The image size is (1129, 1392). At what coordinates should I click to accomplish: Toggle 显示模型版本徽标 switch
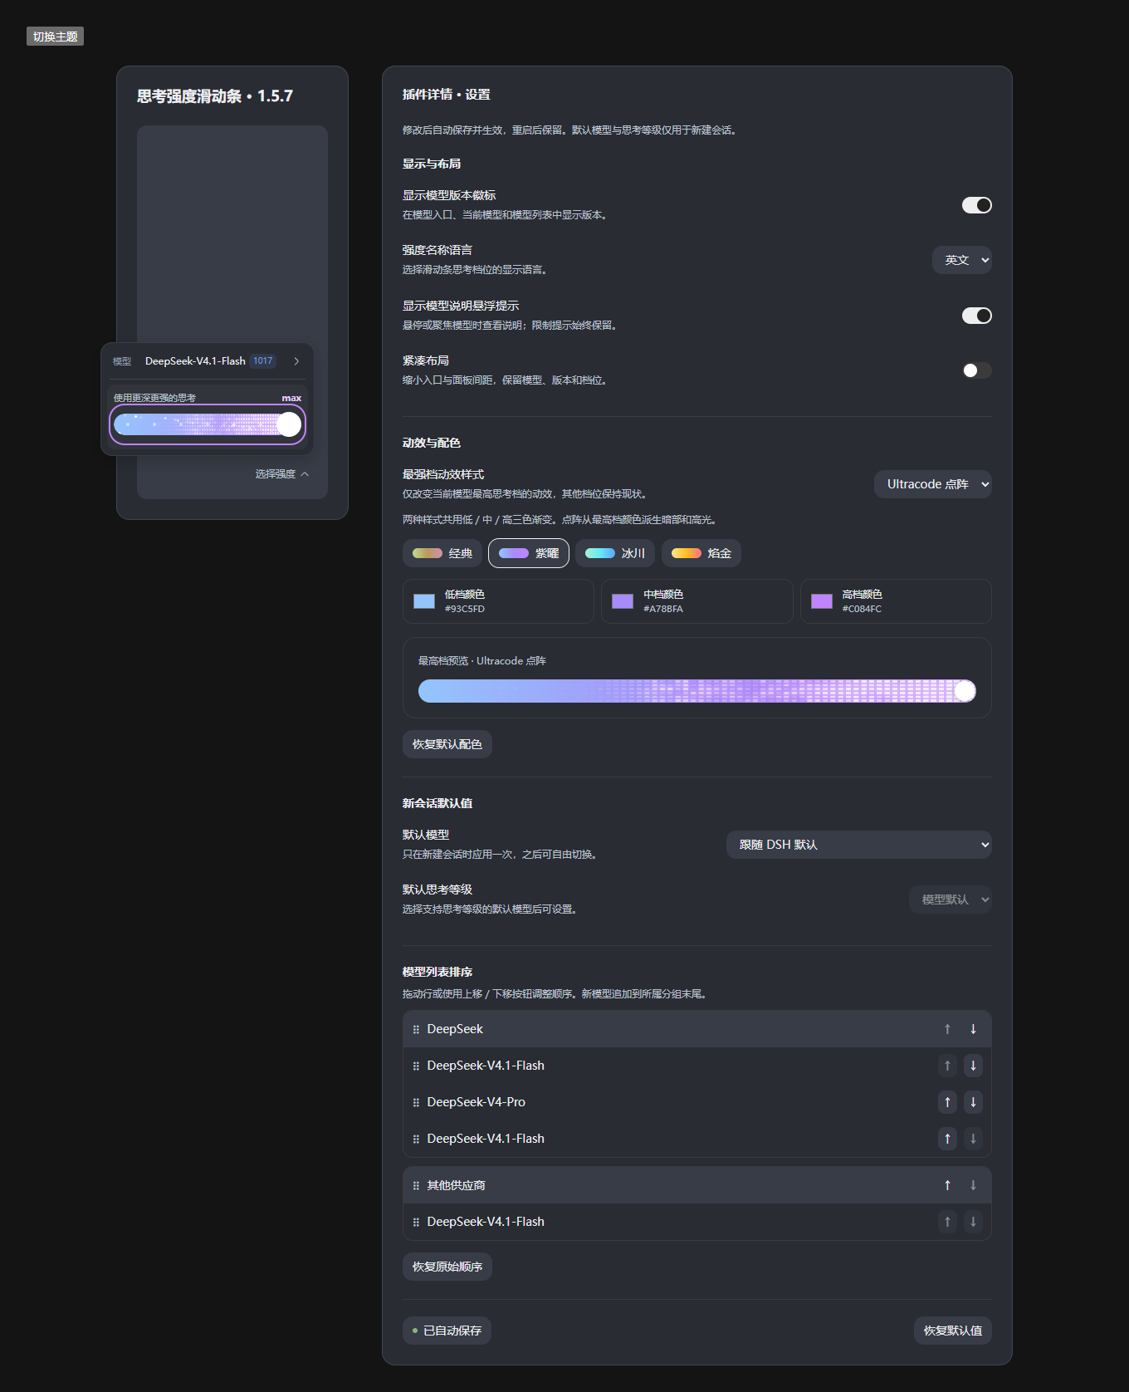(976, 205)
